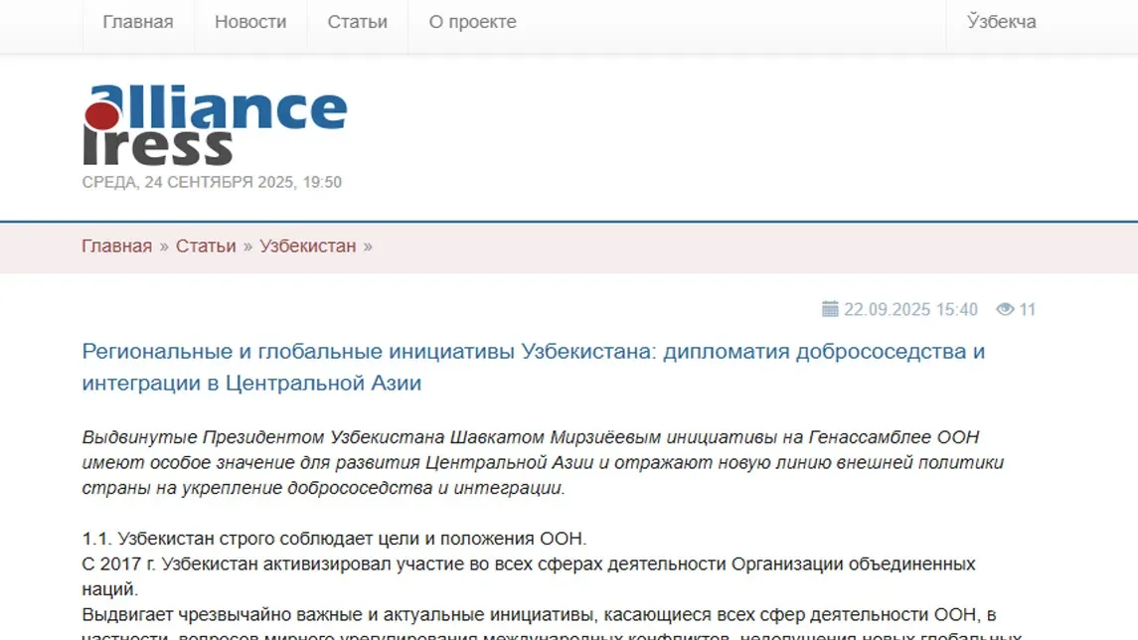Click the publish timestamp 22.09.2025 15:40
The width and height of the screenshot is (1138, 640).
point(910,309)
